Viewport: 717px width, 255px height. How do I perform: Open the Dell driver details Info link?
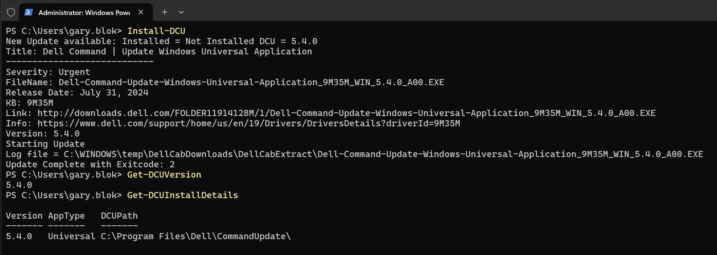tap(245, 123)
